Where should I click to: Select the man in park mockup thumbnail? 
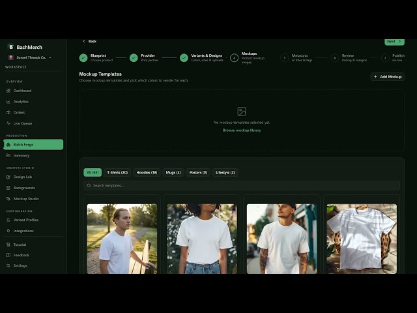click(122, 239)
